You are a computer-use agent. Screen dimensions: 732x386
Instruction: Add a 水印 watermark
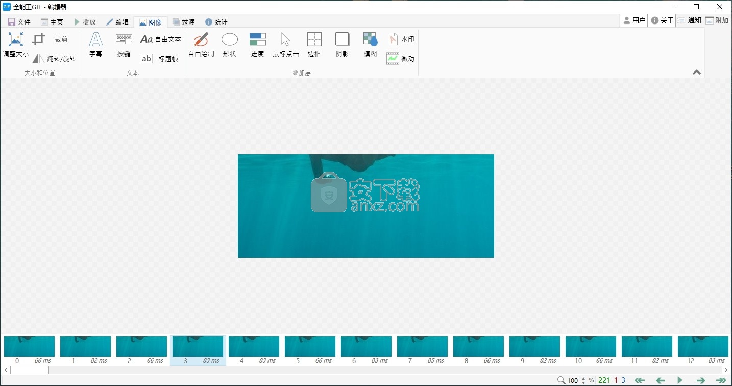point(401,39)
